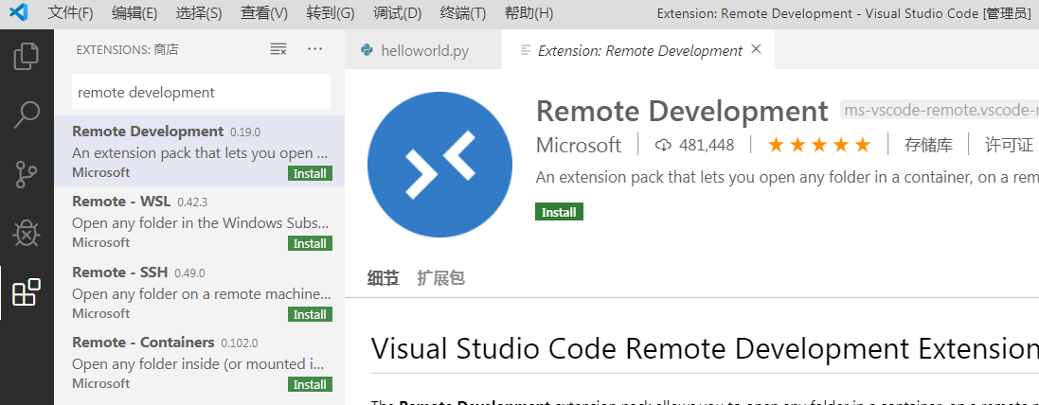The image size is (1039, 405).
Task: Click the EXTENSIONS: 商店 panel title
Action: coord(127,49)
